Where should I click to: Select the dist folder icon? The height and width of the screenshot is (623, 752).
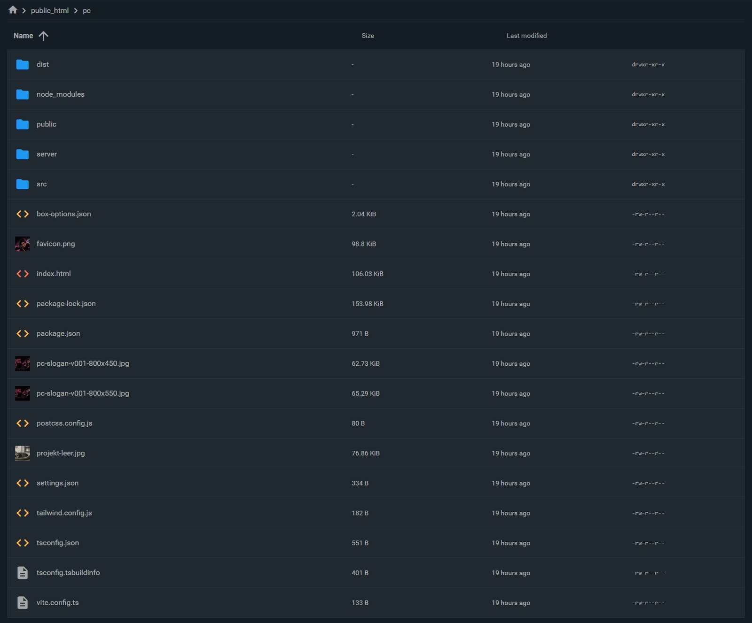tap(23, 64)
